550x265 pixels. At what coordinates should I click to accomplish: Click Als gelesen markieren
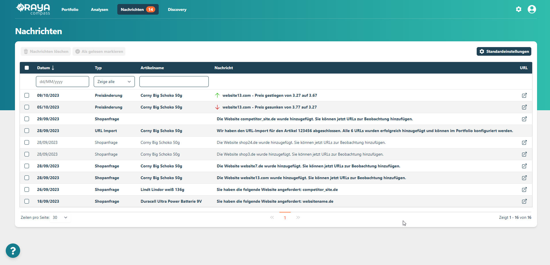coord(99,51)
